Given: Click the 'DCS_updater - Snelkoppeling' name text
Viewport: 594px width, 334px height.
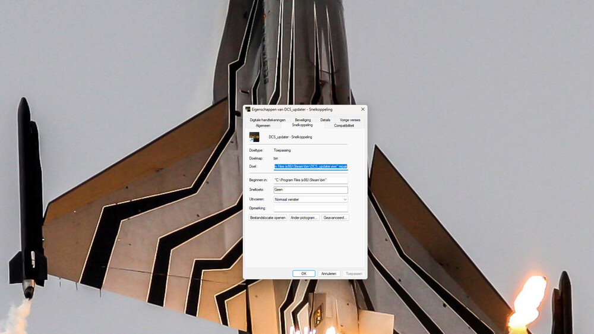Looking at the screenshot, I should (290, 137).
